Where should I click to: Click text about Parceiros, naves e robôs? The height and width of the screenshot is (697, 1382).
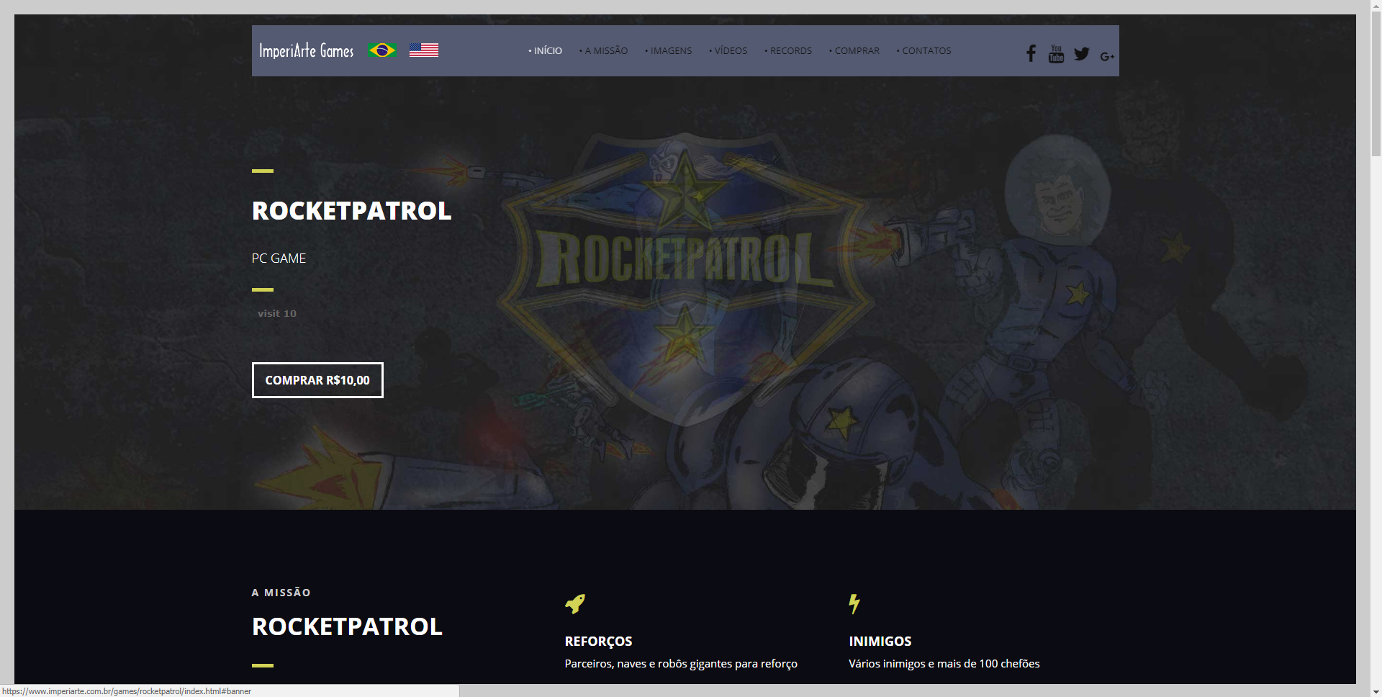tap(681, 664)
